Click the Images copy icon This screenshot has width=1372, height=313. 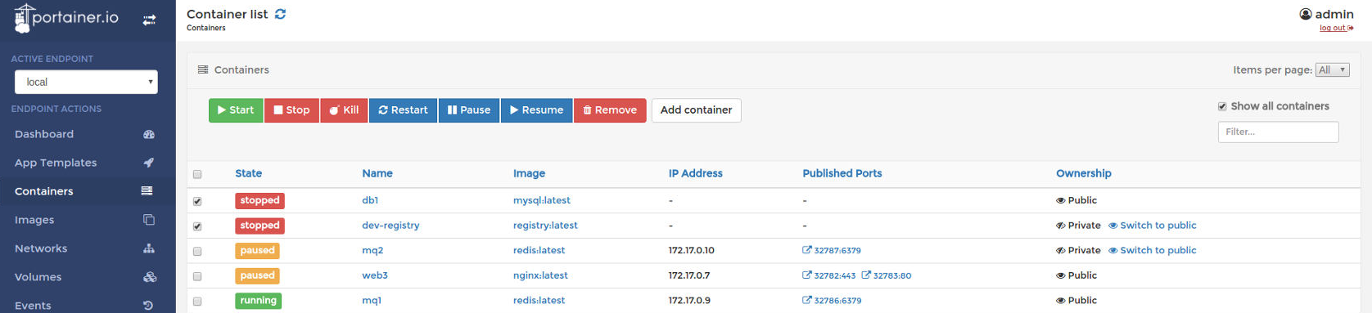[x=149, y=220]
